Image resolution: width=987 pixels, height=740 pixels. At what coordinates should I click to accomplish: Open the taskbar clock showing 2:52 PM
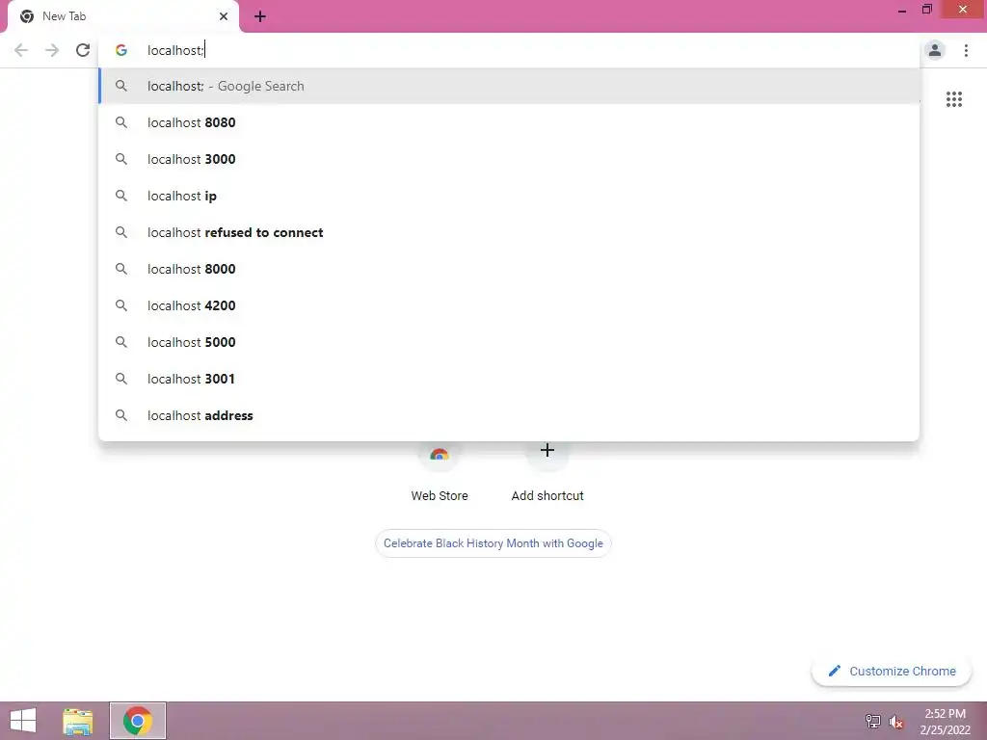pos(945,721)
